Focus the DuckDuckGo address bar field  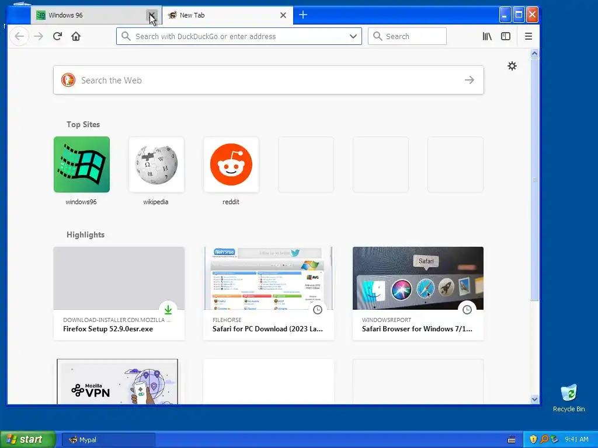[x=239, y=36]
